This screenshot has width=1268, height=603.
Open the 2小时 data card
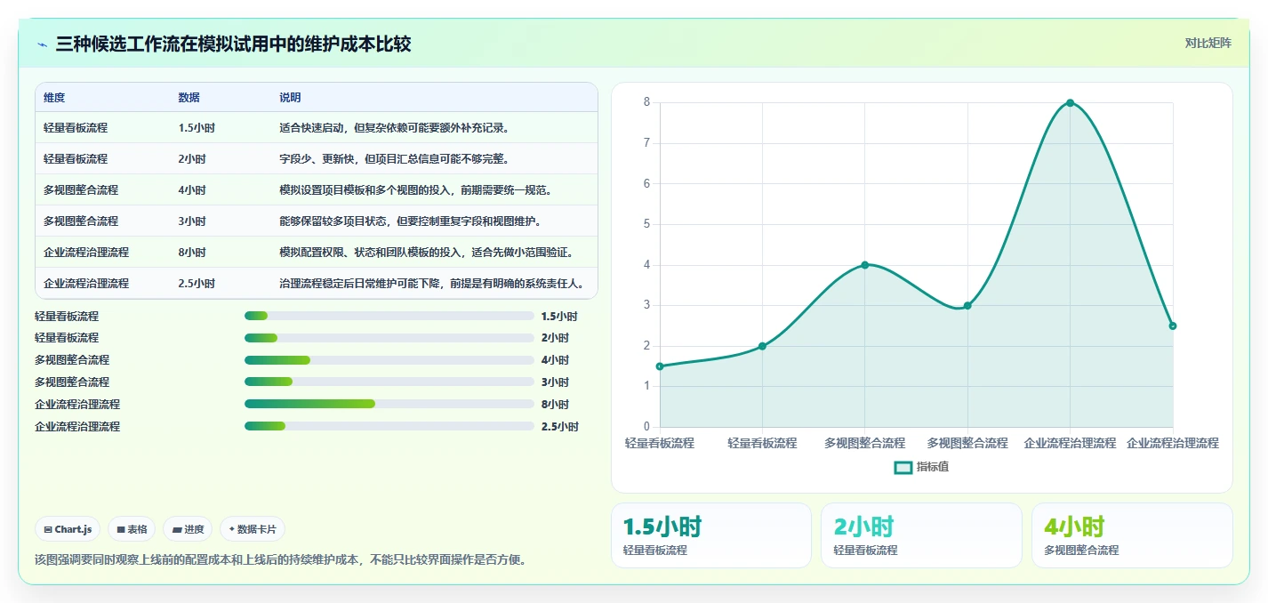[921, 535]
